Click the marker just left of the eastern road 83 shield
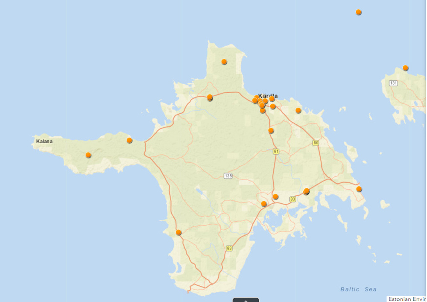The width and height of the screenshot is (427, 302). pyautogui.click(x=275, y=197)
